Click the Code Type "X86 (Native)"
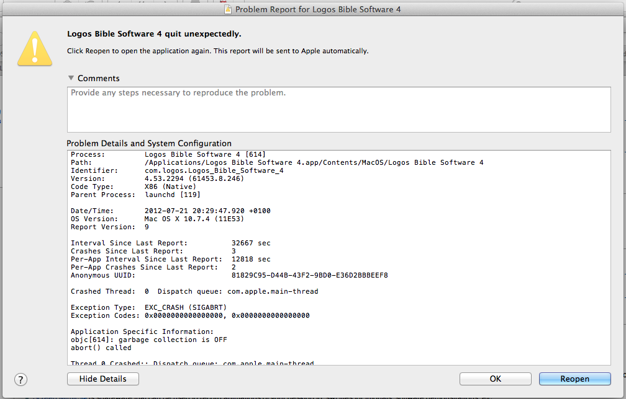 (x=170, y=186)
